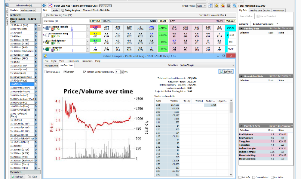Open Tangolan row dropdown arrow
Viewport: 301px width, 179px height.
pos(87,49)
